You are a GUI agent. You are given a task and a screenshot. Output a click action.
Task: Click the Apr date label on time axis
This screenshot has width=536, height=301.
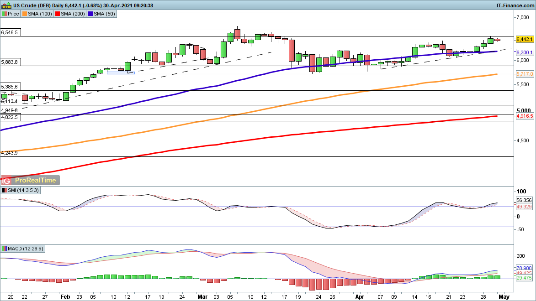pos(360,297)
